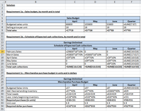Click the =SUM(C16:C20) cell

pos(75,67)
